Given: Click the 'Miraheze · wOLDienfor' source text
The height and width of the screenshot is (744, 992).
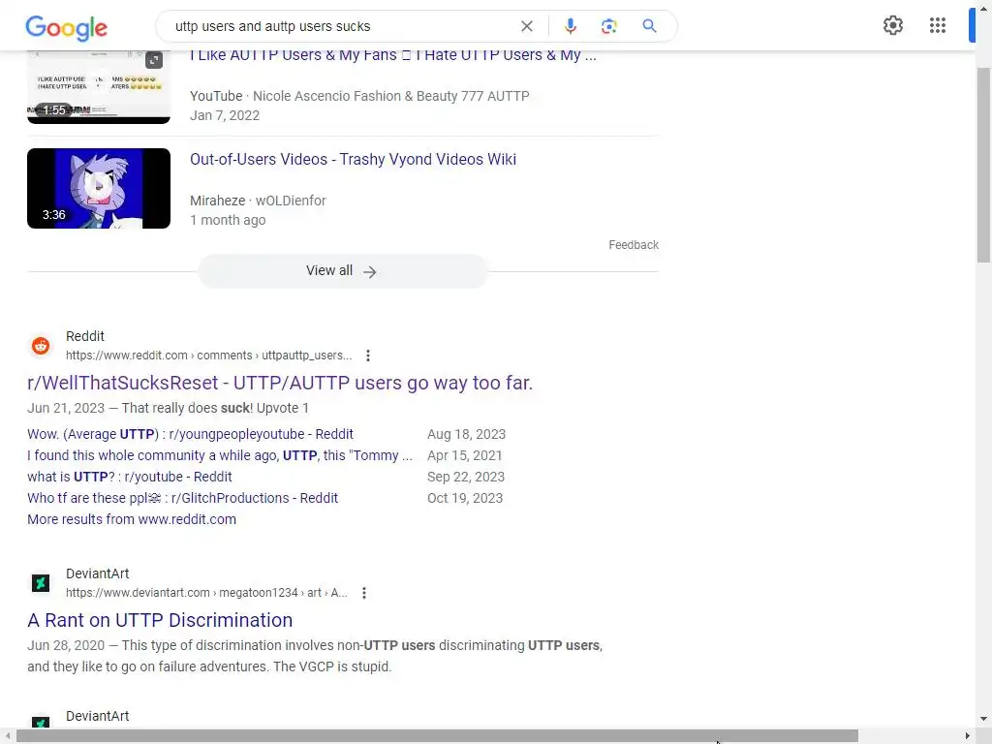Looking at the screenshot, I should 258,201.
